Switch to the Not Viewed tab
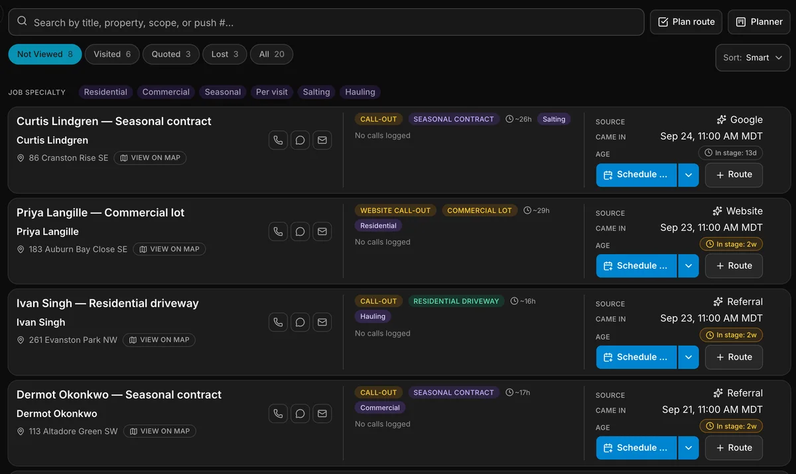 [45, 54]
